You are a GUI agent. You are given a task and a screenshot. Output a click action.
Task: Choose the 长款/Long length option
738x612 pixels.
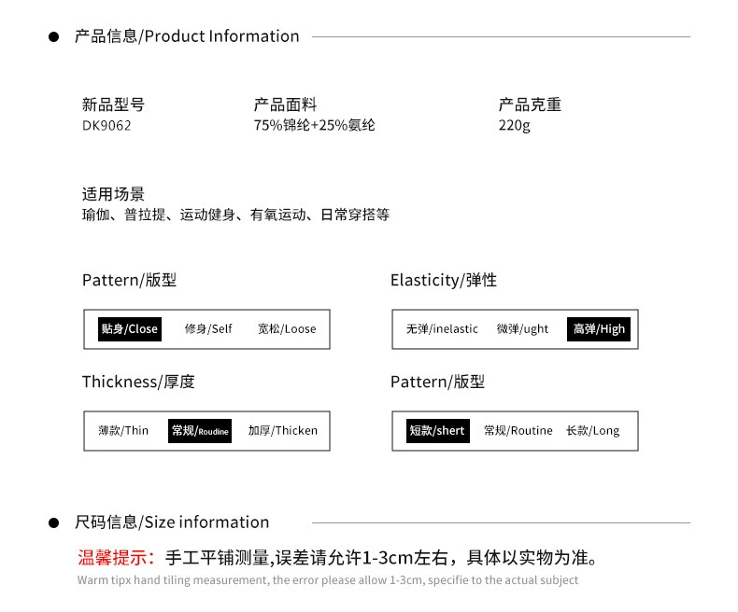coord(592,430)
